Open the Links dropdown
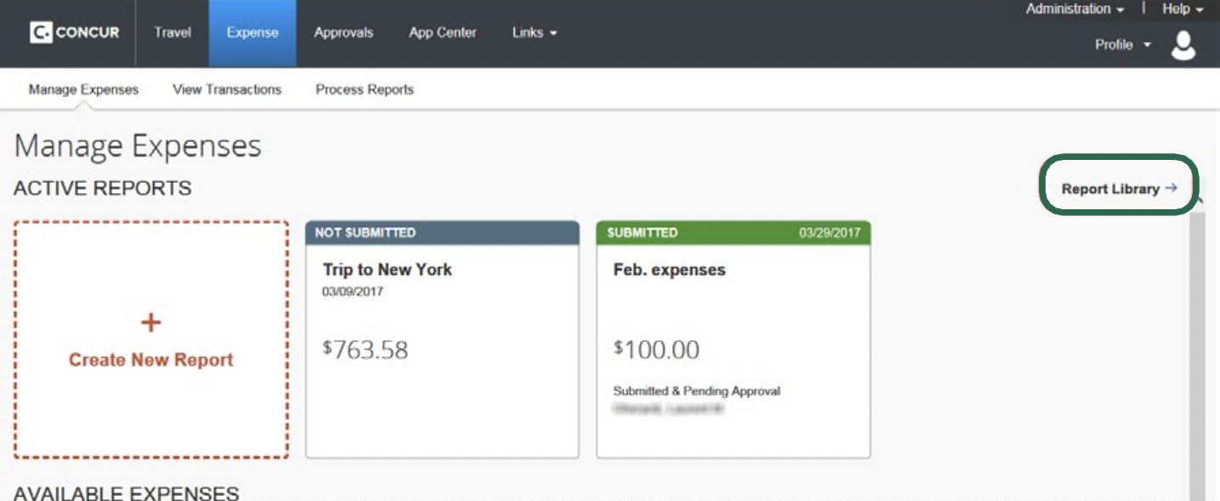This screenshot has width=1220, height=501. (x=533, y=32)
